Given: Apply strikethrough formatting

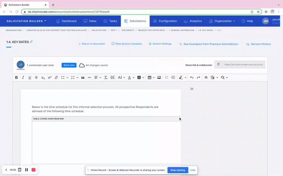Looking at the screenshot, I should point(36,77).
